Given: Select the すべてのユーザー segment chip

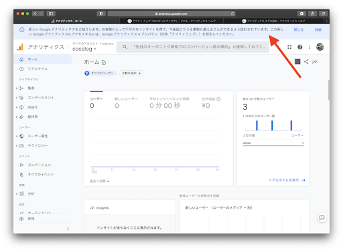Looking at the screenshot, I should click(x=100, y=73).
